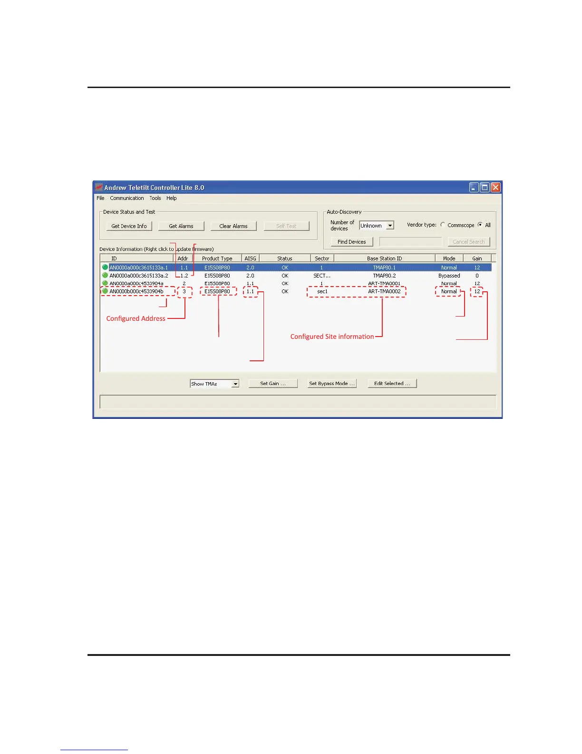Sort by the AISG column header
Screen dimensions: 582x754
tap(251, 258)
